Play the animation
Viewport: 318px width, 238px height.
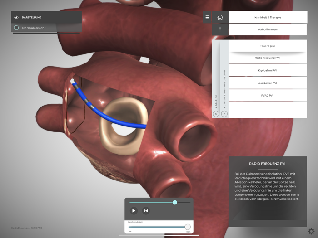pos(134,211)
